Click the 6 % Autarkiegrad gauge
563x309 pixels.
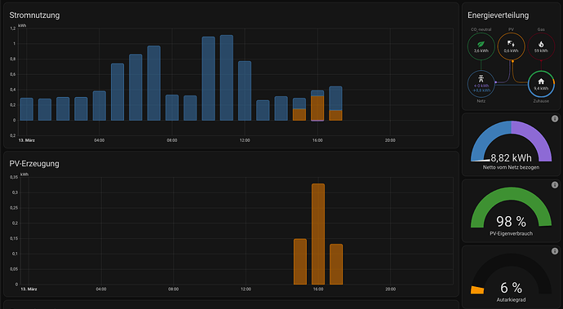point(511,278)
